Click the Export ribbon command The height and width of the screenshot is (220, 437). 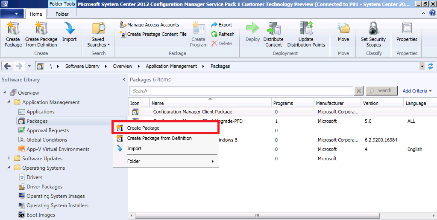point(222,25)
